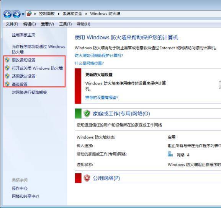Open 防火墙如何帮助保护计算机 help link
221x208 pixels.
pyautogui.click(x=99, y=56)
